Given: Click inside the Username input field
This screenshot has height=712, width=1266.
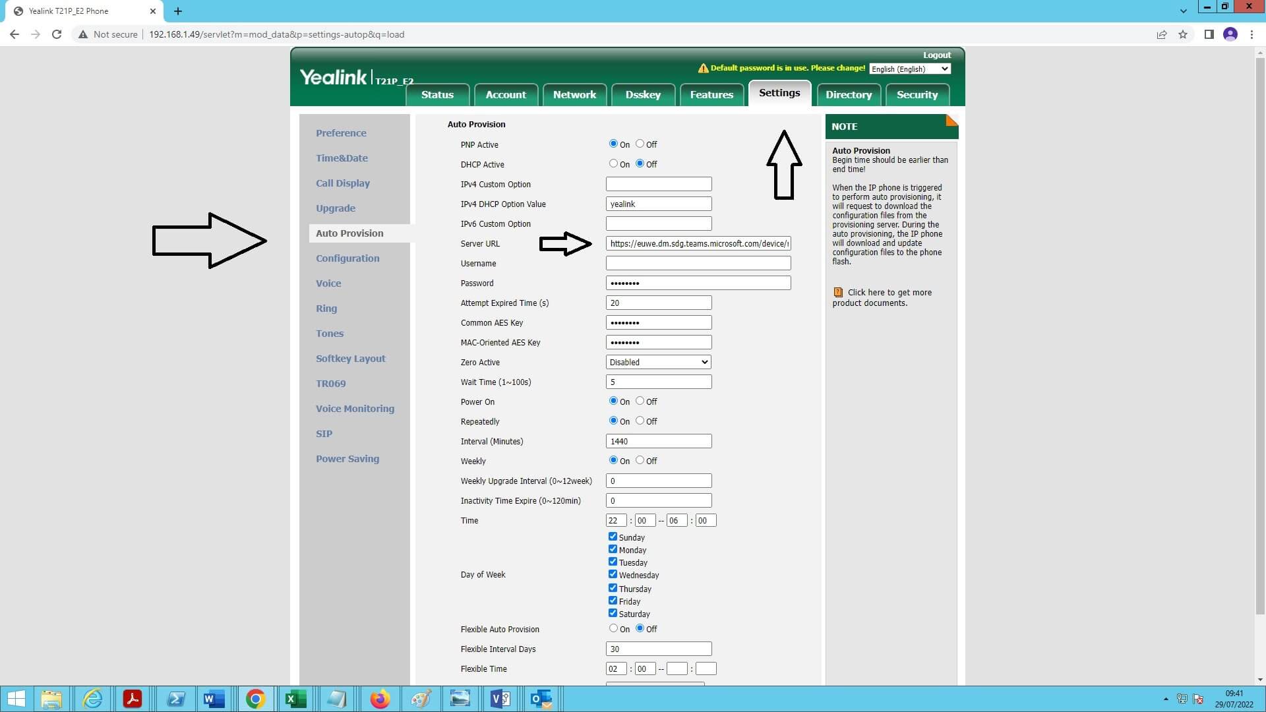Looking at the screenshot, I should (x=698, y=263).
